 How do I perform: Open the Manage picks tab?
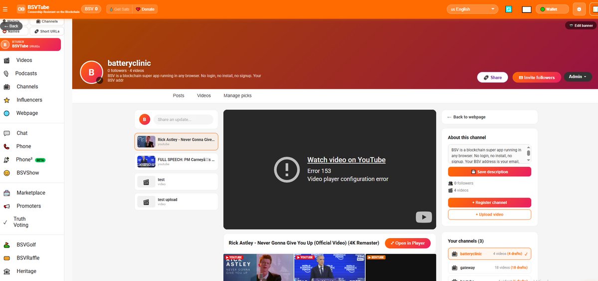pos(237,95)
